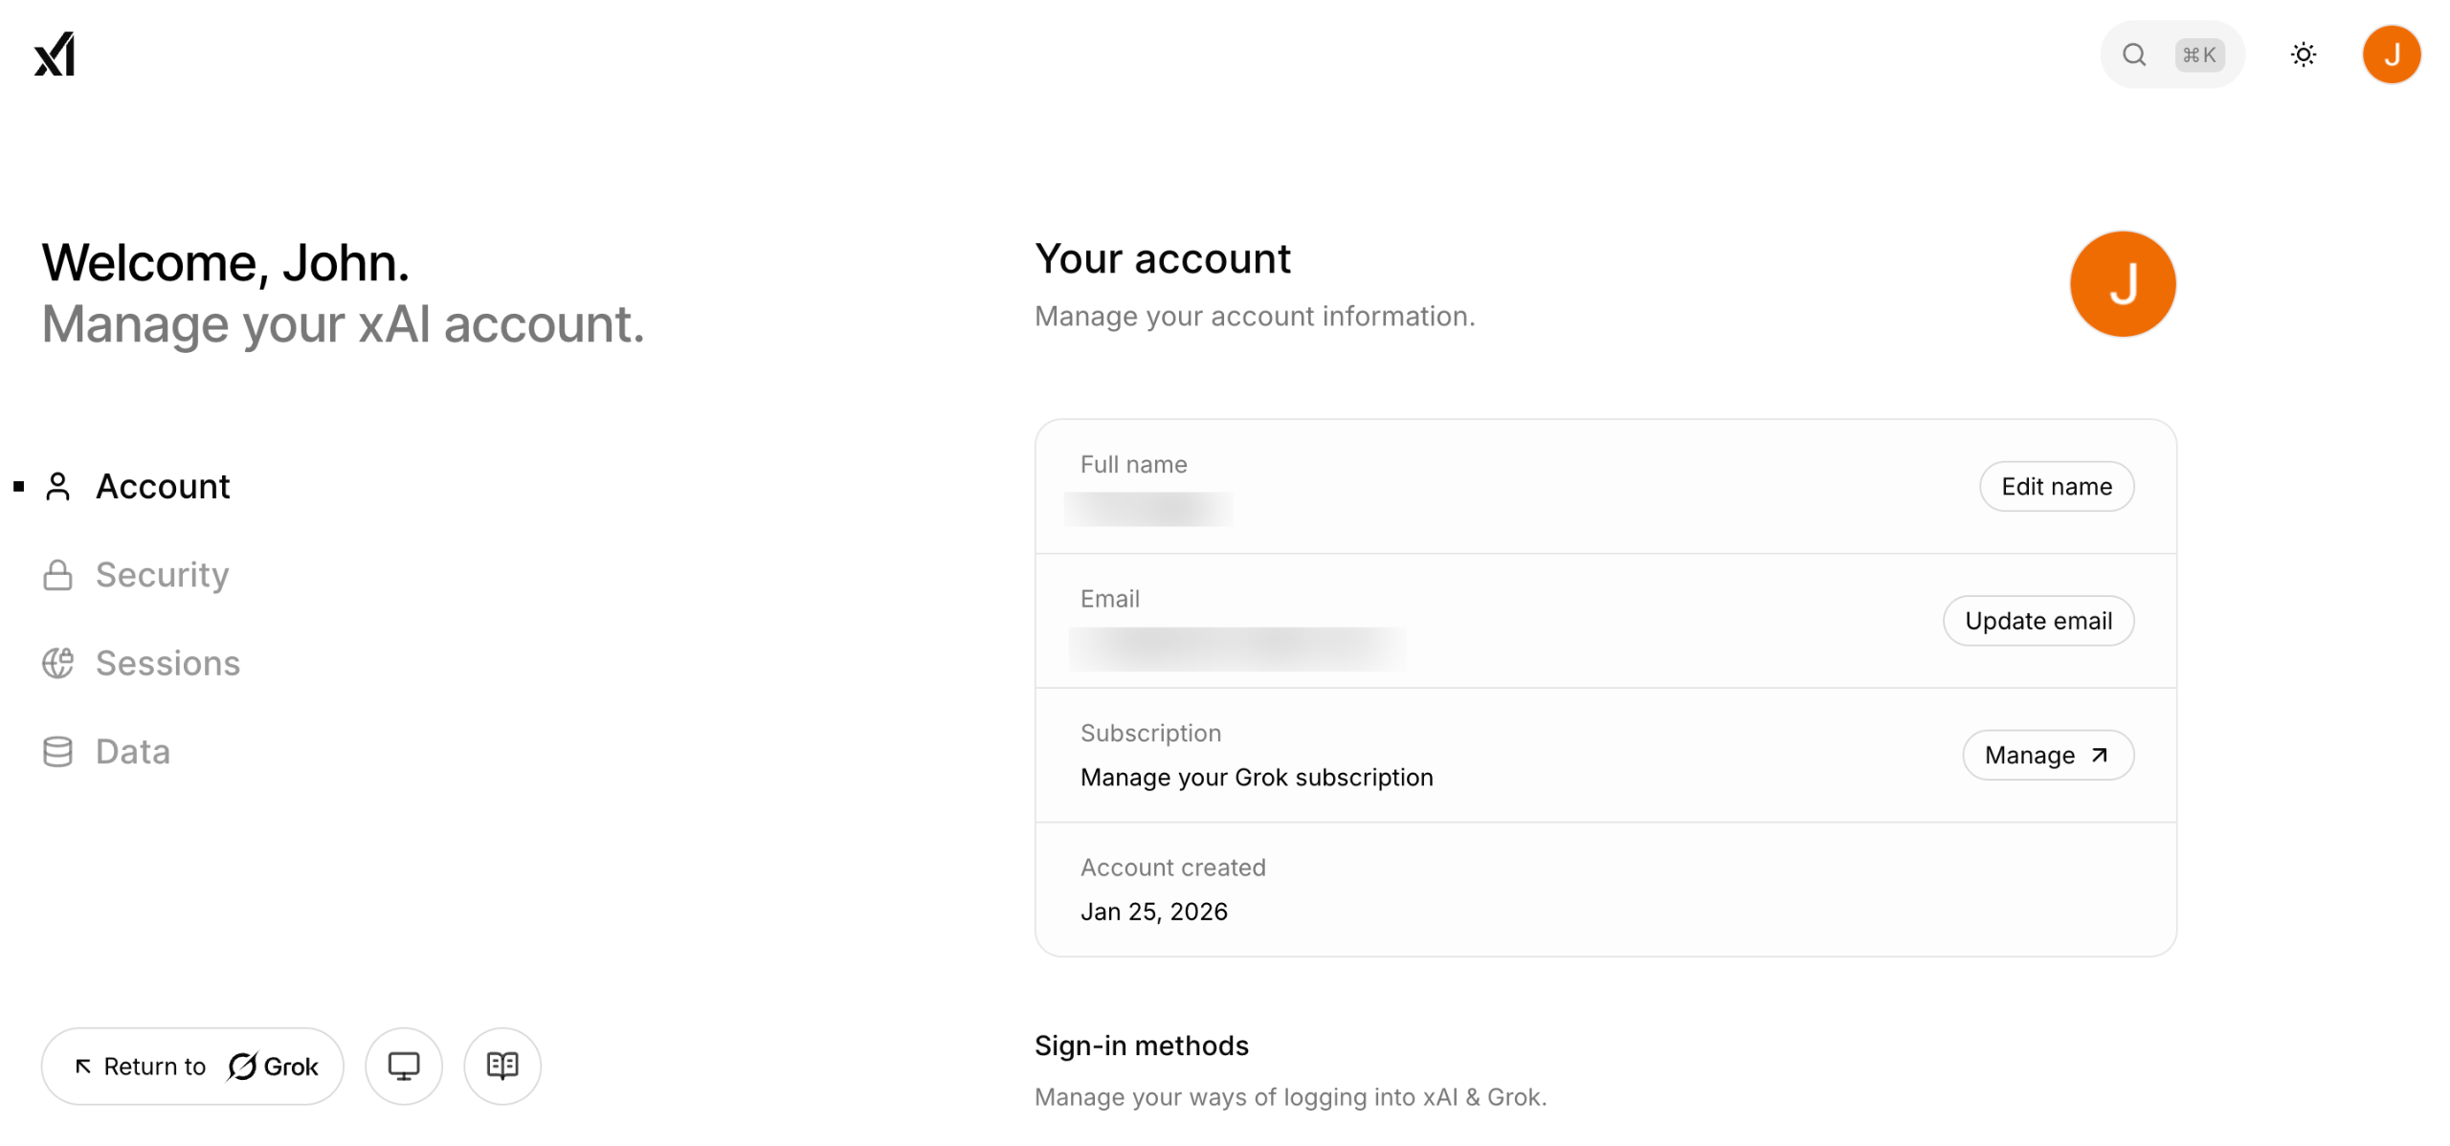This screenshot has width=2450, height=1146.
Task: Click the xAI logo in header
Action: tap(55, 55)
